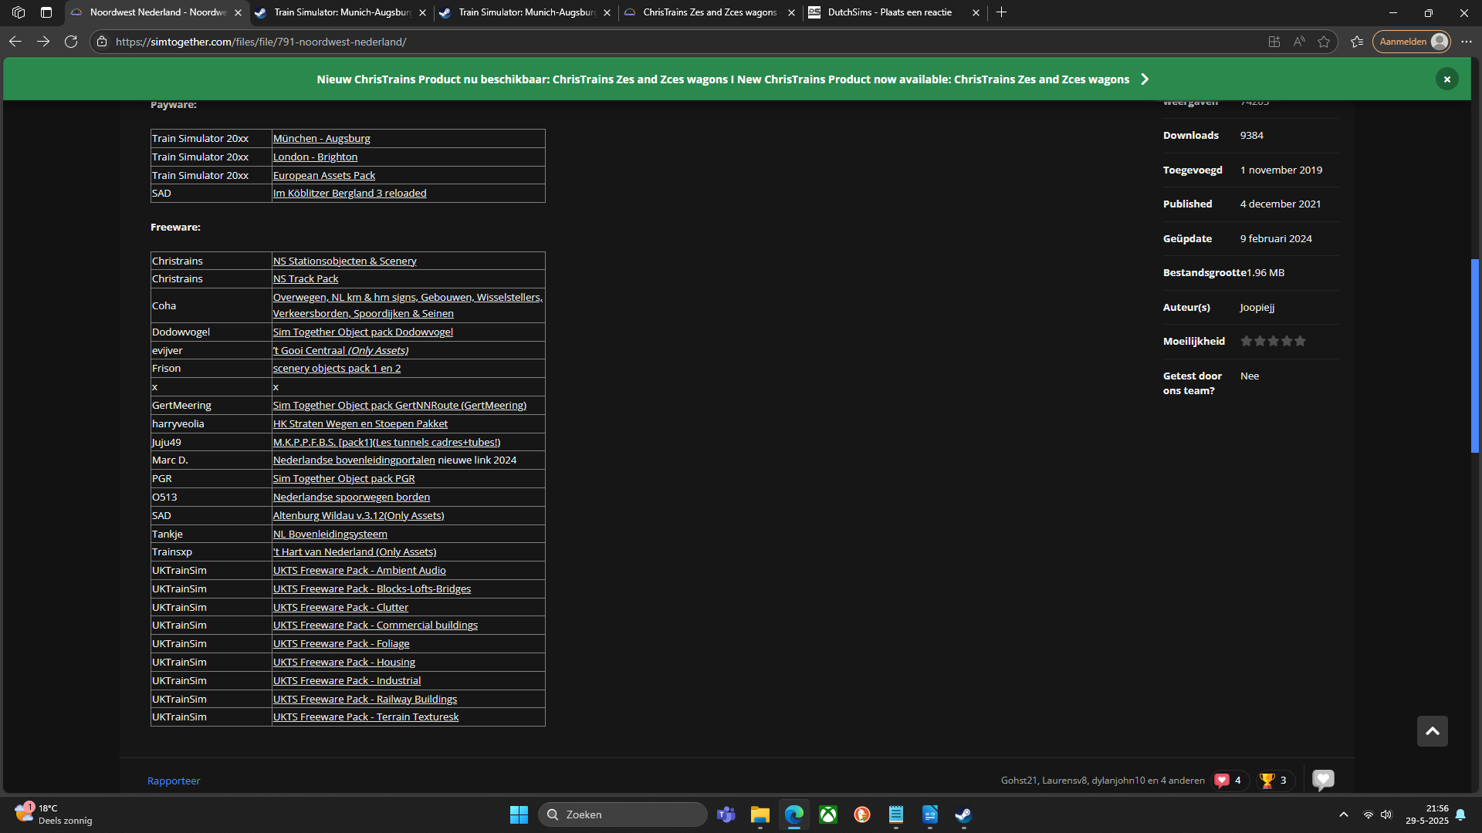Open the Sim Together Object pack Dodowvogel link
1482x833 pixels.
(x=363, y=332)
